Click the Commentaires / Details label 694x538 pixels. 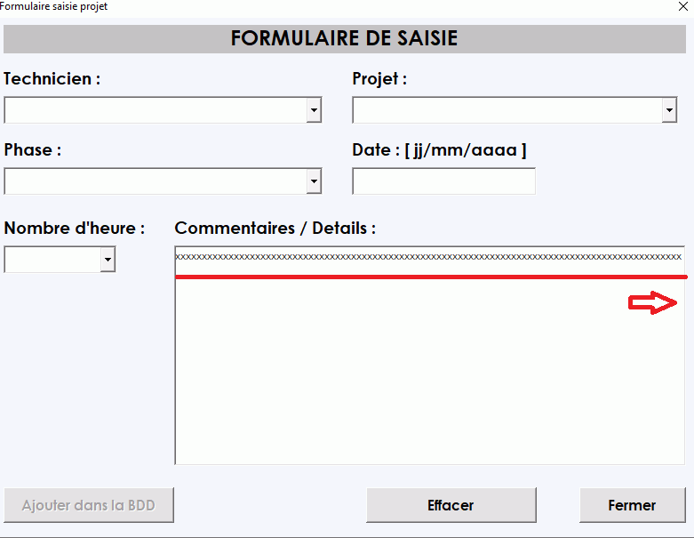coord(275,229)
